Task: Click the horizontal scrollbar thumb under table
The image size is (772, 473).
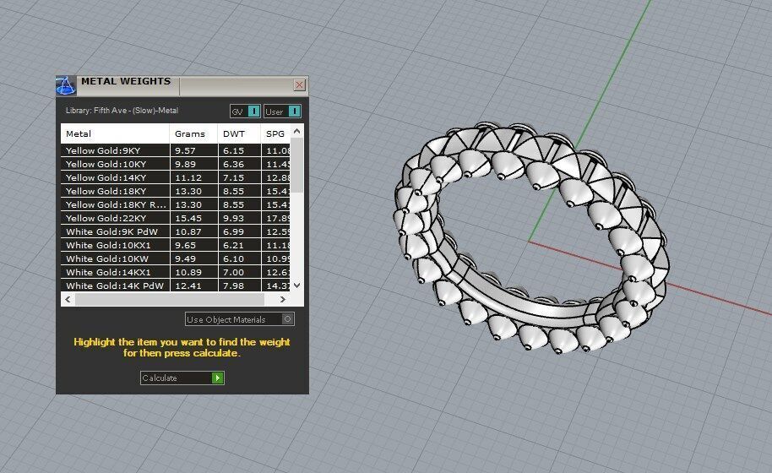Action: pos(170,299)
